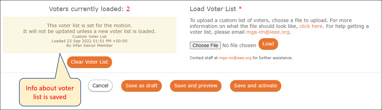Email mga-im@ieee.org from the upload instructions
Image resolution: width=382 pixels, height=110 pixels.
[268, 32]
